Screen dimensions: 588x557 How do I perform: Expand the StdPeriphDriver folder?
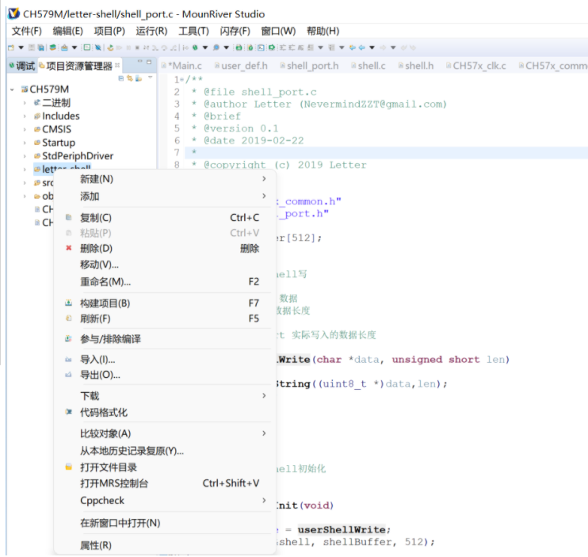[25, 156]
